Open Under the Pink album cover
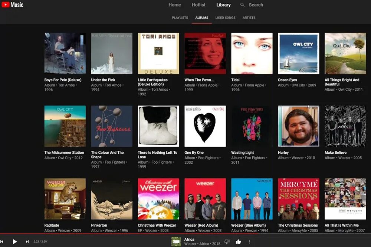This screenshot has height=247, width=371. pos(112,53)
